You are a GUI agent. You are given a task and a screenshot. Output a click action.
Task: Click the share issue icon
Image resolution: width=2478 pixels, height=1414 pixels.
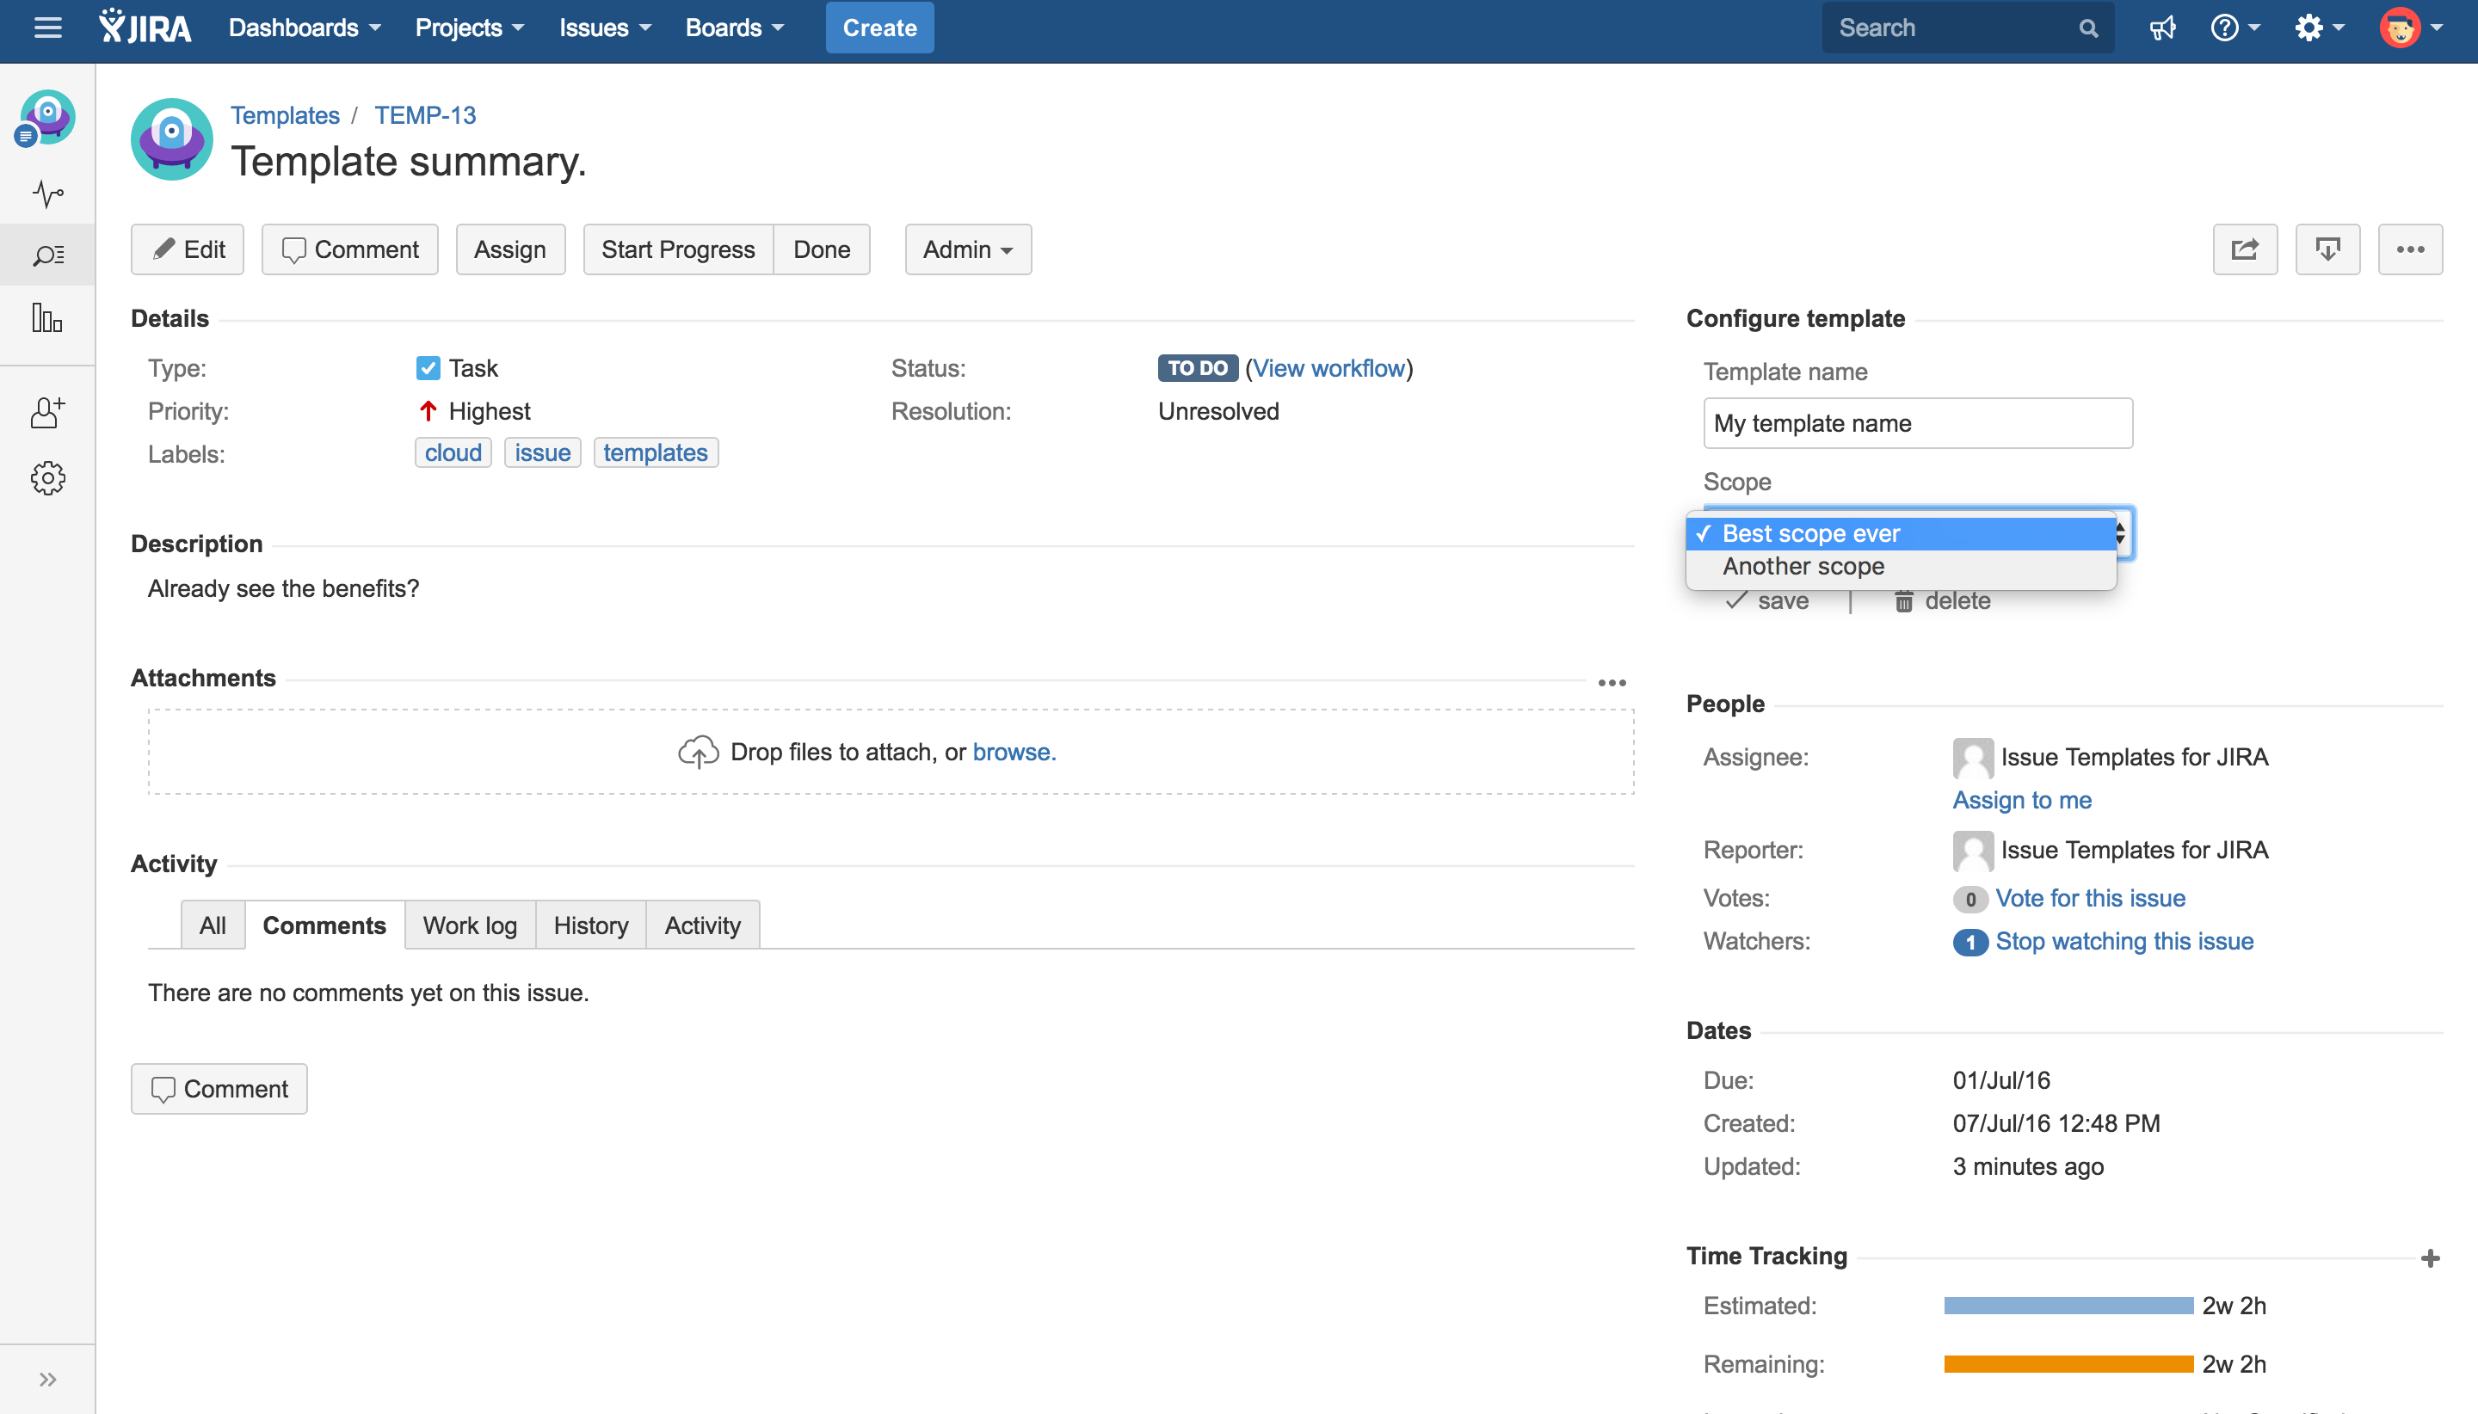pyautogui.click(x=2244, y=249)
